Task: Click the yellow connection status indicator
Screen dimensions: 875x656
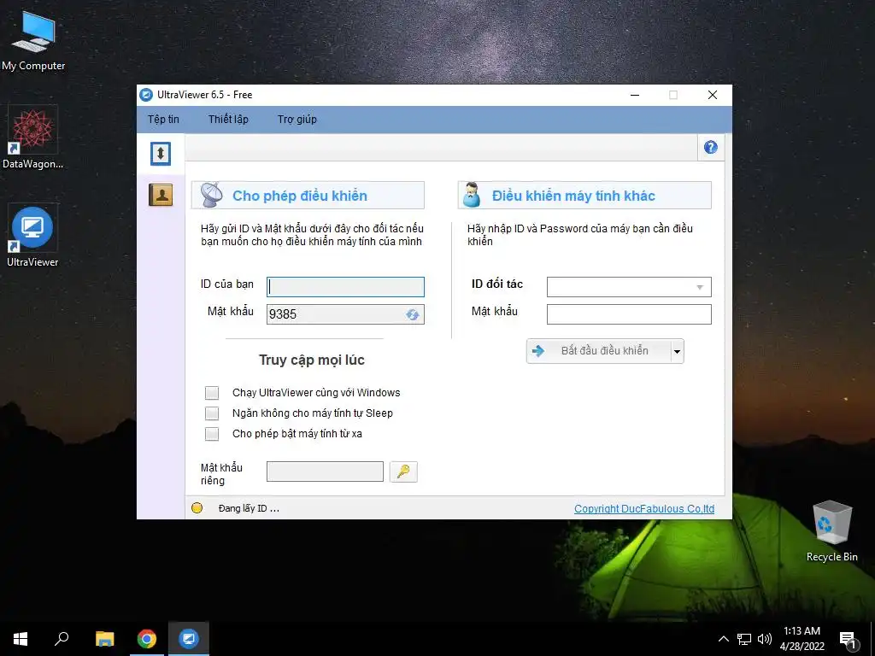Action: pos(197,508)
